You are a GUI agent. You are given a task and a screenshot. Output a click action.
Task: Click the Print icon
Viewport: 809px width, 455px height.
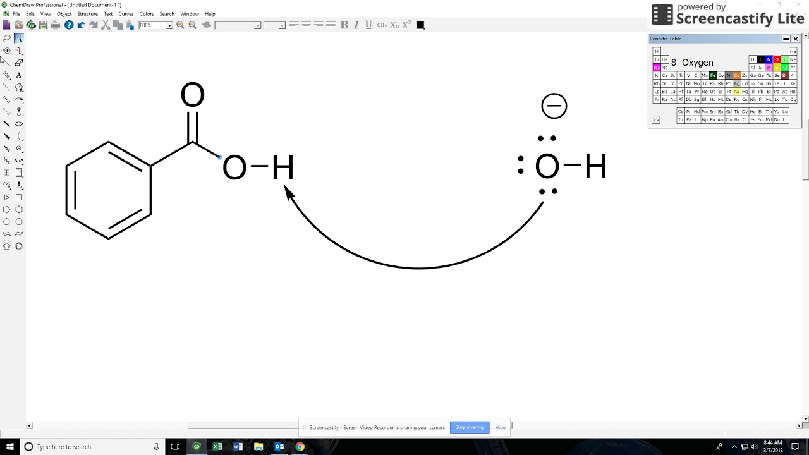tap(56, 25)
